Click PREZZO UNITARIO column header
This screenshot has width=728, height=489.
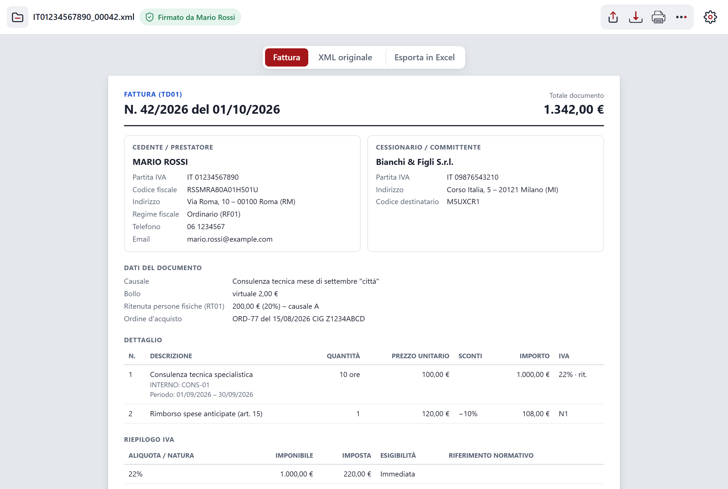[420, 356]
